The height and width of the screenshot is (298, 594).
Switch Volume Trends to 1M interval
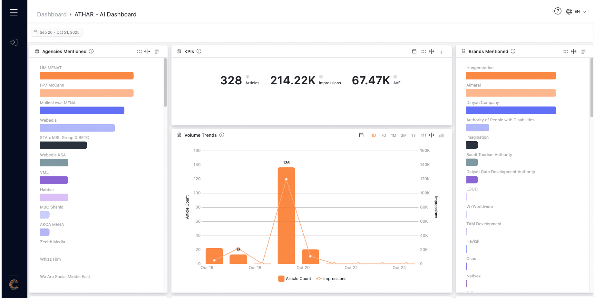tap(394, 135)
